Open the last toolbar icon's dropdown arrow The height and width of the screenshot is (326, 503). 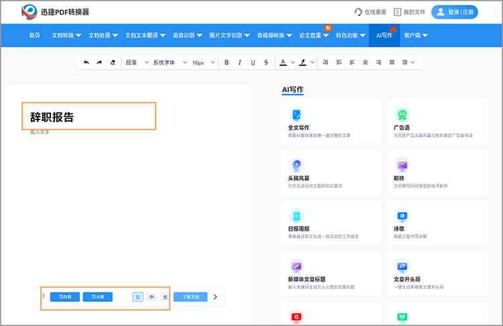coord(412,62)
